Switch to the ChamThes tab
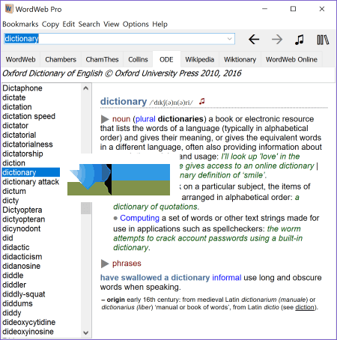Screen dimensions: 337x340 102,59
